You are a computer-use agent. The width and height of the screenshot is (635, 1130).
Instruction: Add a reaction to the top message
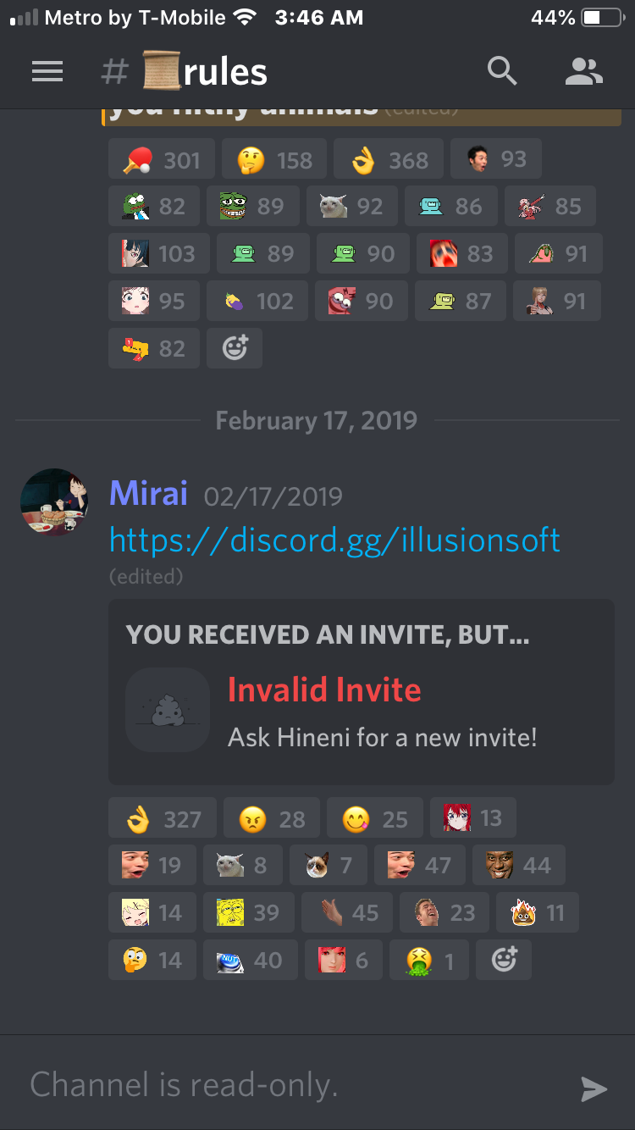coord(235,348)
